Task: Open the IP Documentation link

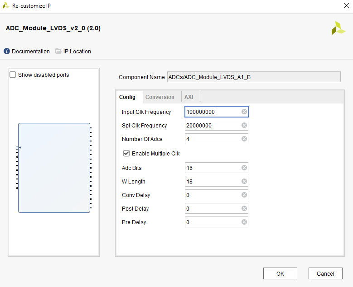Action: tap(27, 51)
